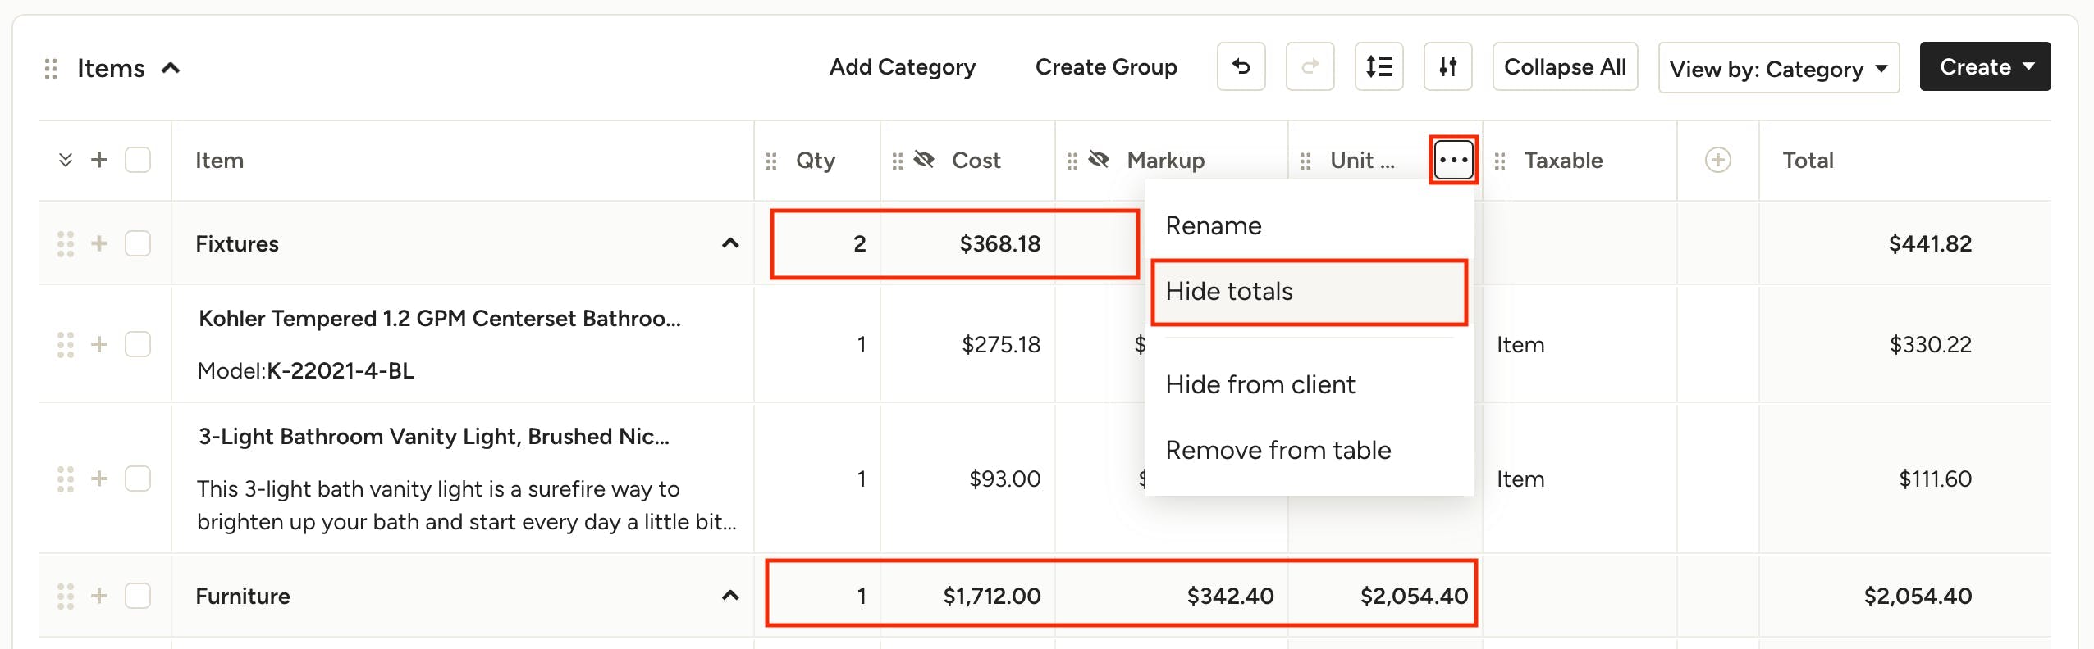The image size is (2094, 649).
Task: Click the row height spacing icon
Action: pos(1378,66)
